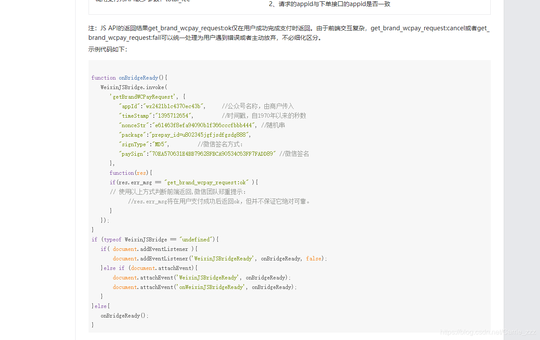Click the comment '//公众号名称,由商户传入'
540x340 pixels.
pos(257,106)
